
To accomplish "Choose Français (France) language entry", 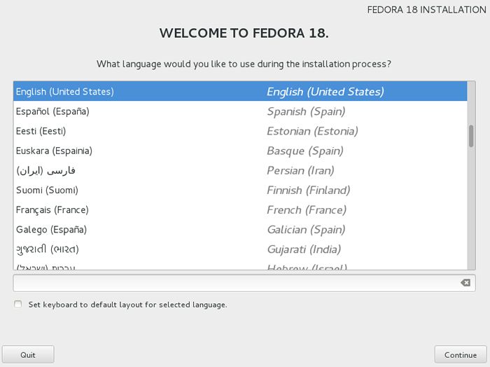I will [240, 209].
